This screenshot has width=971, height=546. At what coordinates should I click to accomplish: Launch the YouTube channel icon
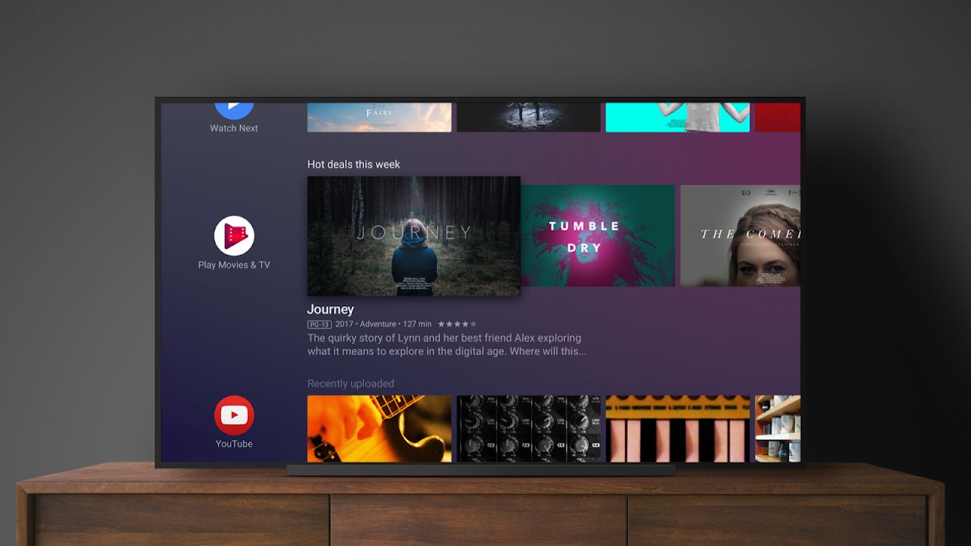[234, 415]
